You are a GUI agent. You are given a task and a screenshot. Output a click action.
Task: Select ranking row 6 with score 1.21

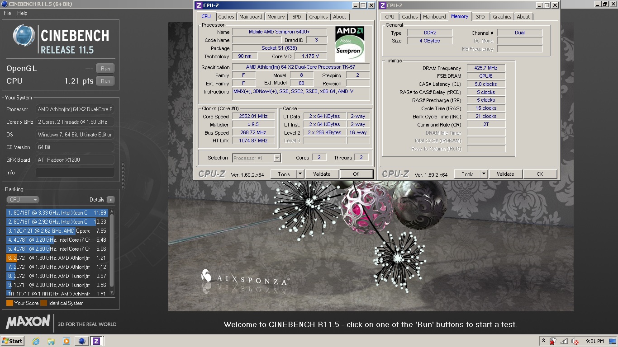pos(57,258)
